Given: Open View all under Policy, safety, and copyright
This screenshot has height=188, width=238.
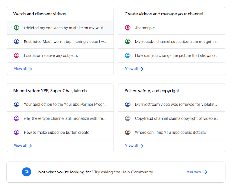Looking at the screenshot, I should 134,146.
